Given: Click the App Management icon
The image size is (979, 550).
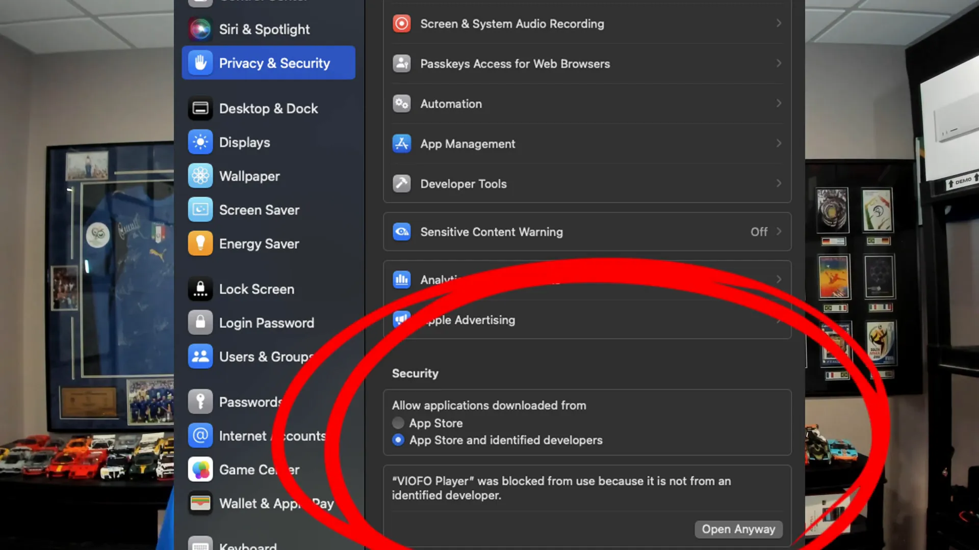Looking at the screenshot, I should pos(402,144).
